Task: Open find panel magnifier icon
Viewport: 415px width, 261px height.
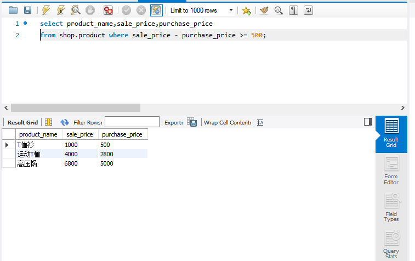Action: [x=278, y=10]
